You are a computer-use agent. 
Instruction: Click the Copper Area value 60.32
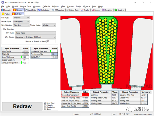pos(144,98)
